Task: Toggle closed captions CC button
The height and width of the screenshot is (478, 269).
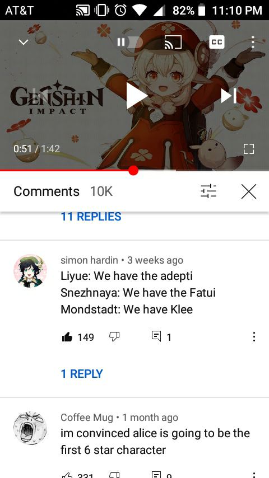Action: (217, 42)
